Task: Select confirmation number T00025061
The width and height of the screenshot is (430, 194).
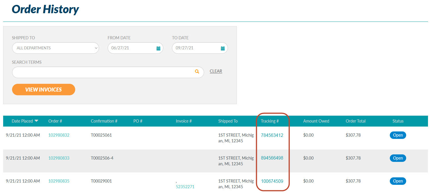Action: (x=101, y=135)
